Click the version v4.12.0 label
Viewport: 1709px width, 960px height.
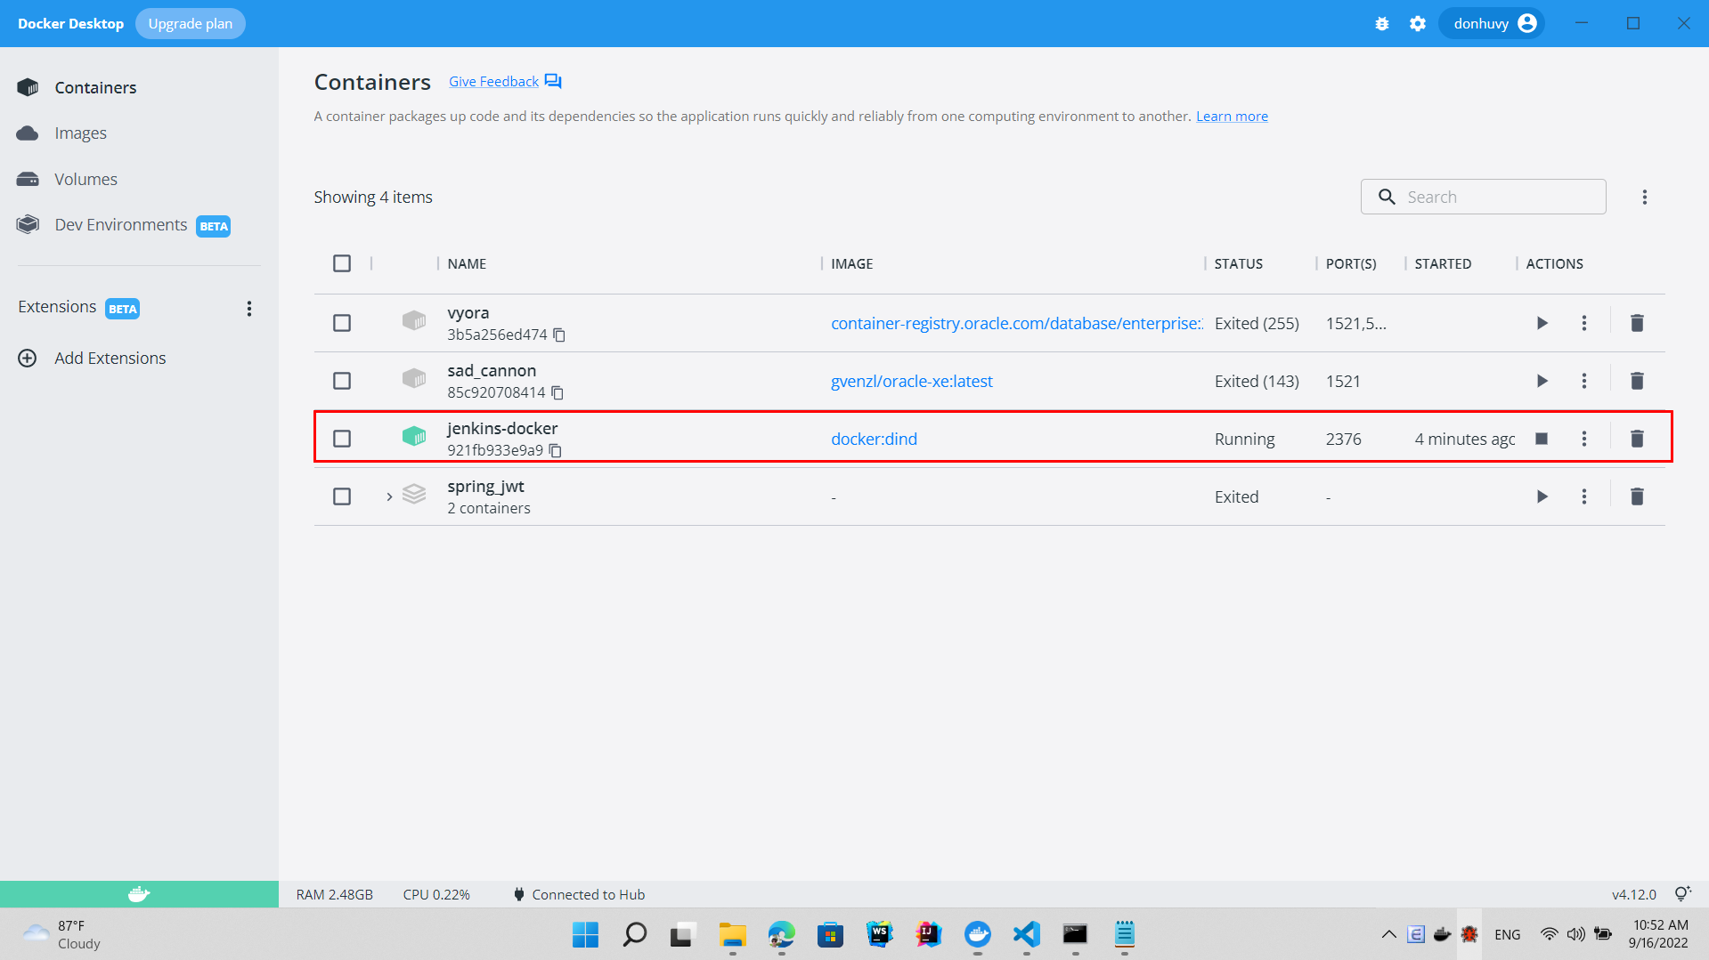[x=1633, y=894]
